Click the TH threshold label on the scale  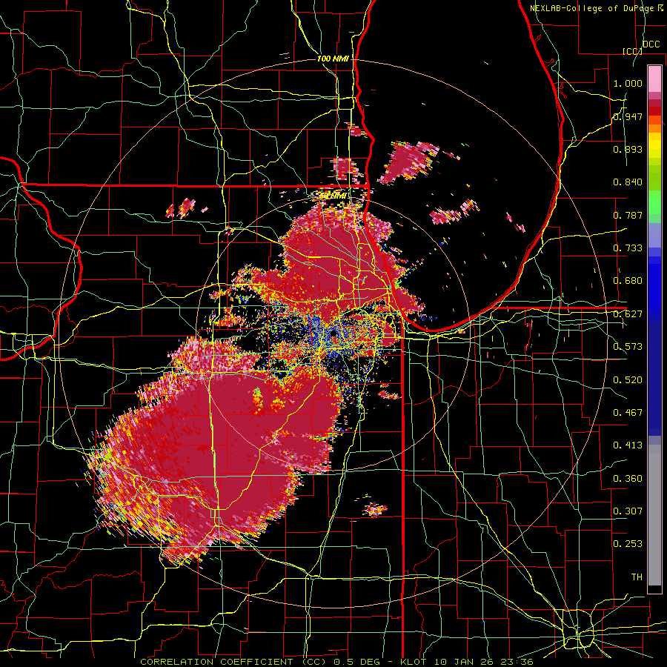[x=637, y=577]
